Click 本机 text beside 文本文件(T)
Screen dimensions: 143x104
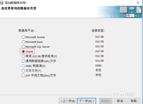(98, 70)
